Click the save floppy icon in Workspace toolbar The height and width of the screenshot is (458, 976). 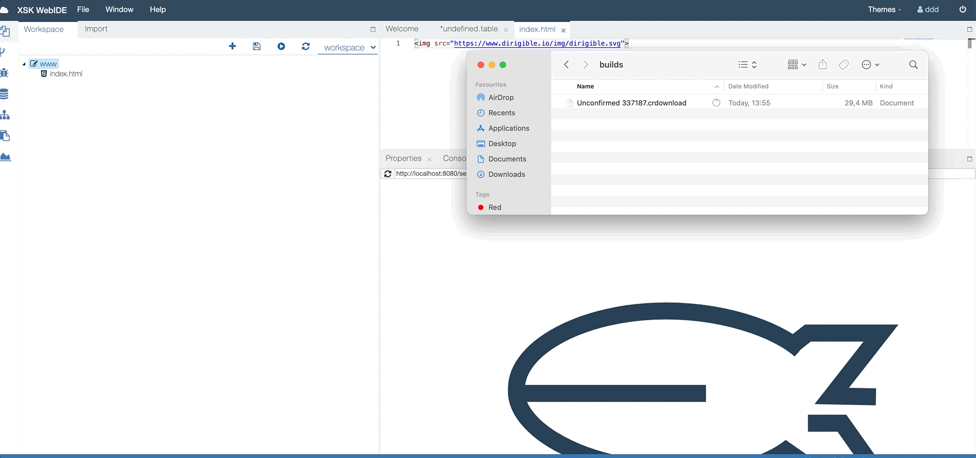point(256,47)
